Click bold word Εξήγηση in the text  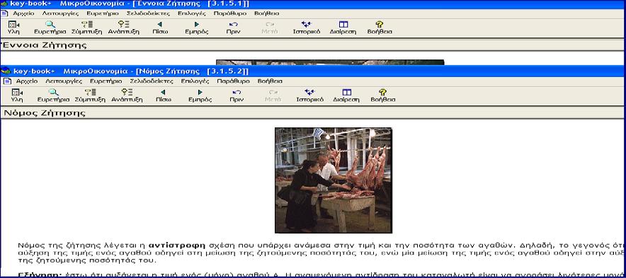[40, 274]
